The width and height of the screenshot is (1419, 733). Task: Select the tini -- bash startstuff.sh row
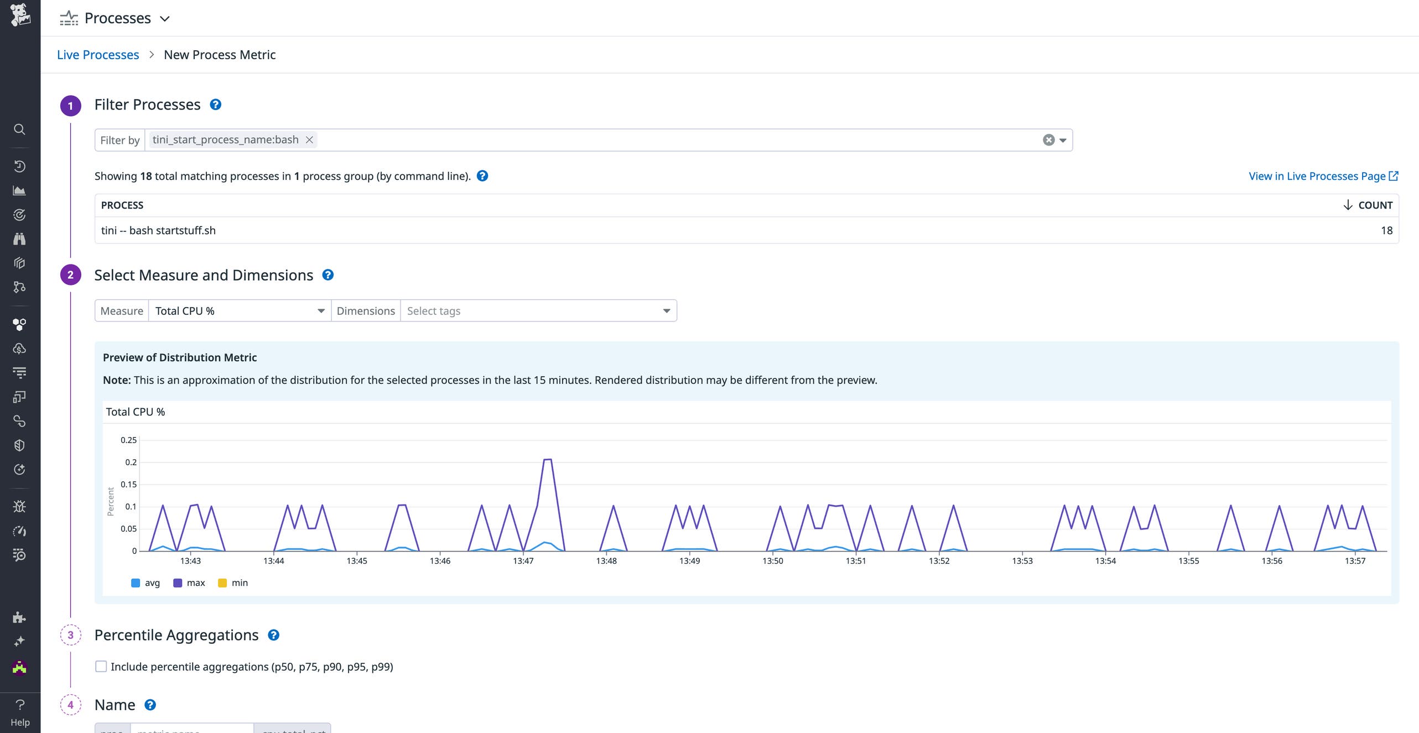coord(747,230)
